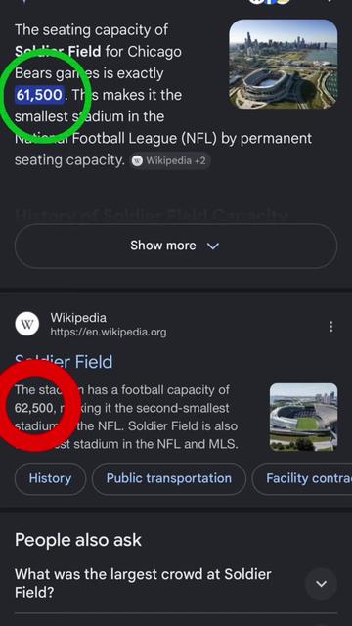
Task: Click the Wikipedia site name label
Action: tap(78, 318)
